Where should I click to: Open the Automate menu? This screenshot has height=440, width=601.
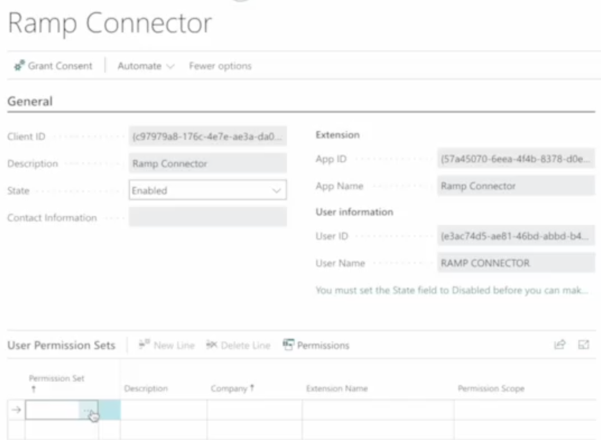146,66
